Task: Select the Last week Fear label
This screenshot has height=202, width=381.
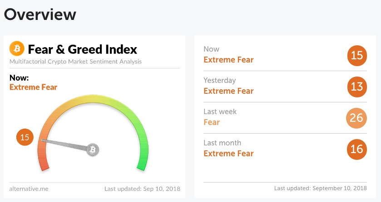Action: tap(212, 122)
